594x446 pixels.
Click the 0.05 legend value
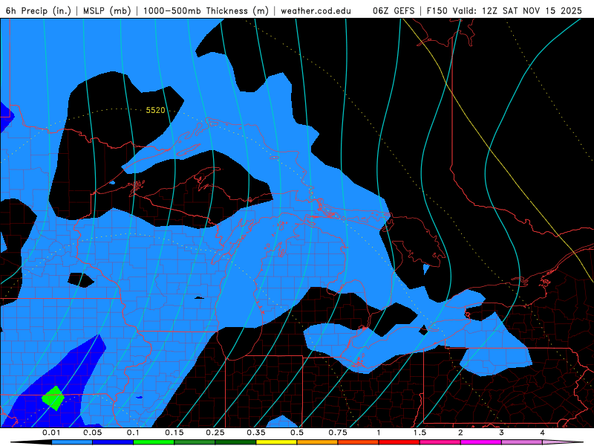click(x=92, y=433)
